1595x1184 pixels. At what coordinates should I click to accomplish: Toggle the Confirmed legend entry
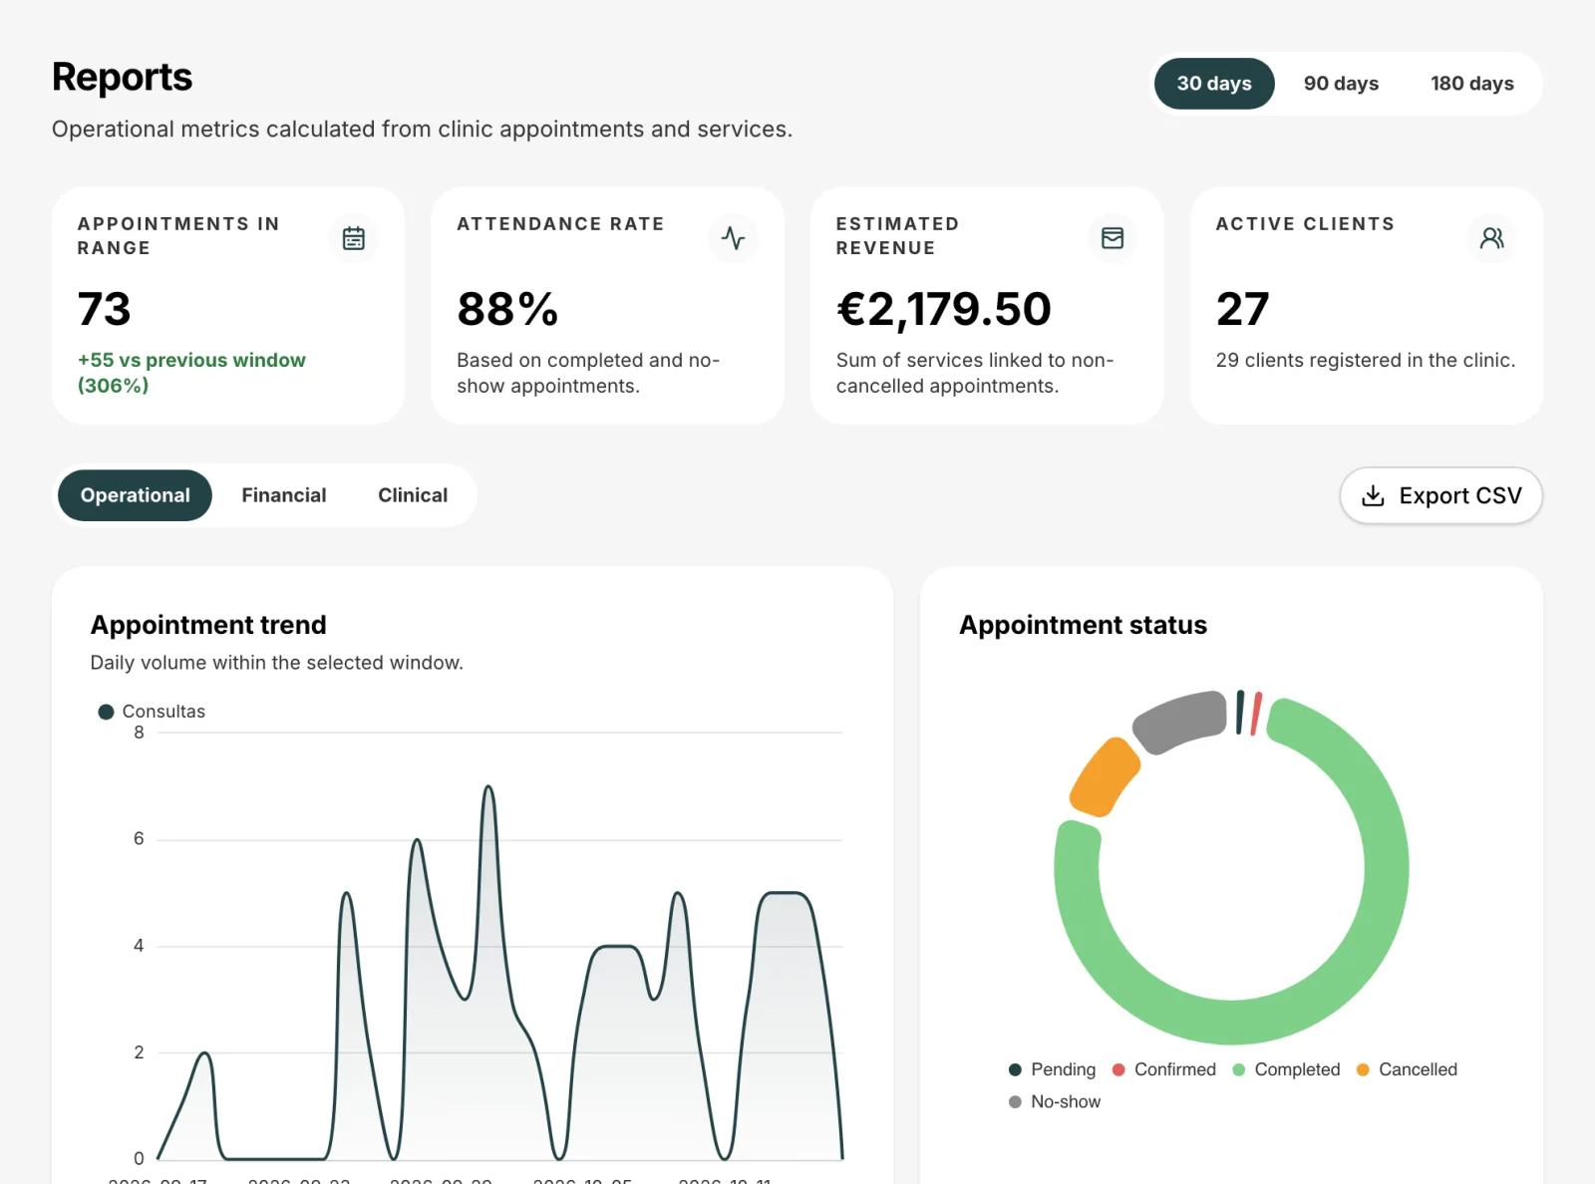pyautogui.click(x=1164, y=1069)
